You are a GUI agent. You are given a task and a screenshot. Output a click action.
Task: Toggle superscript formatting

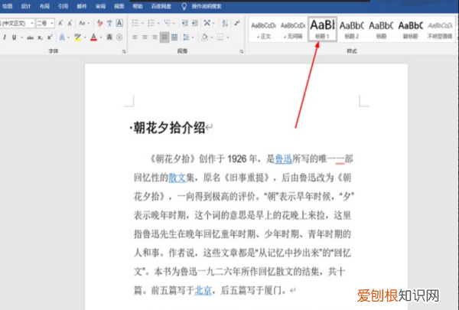tap(50, 38)
